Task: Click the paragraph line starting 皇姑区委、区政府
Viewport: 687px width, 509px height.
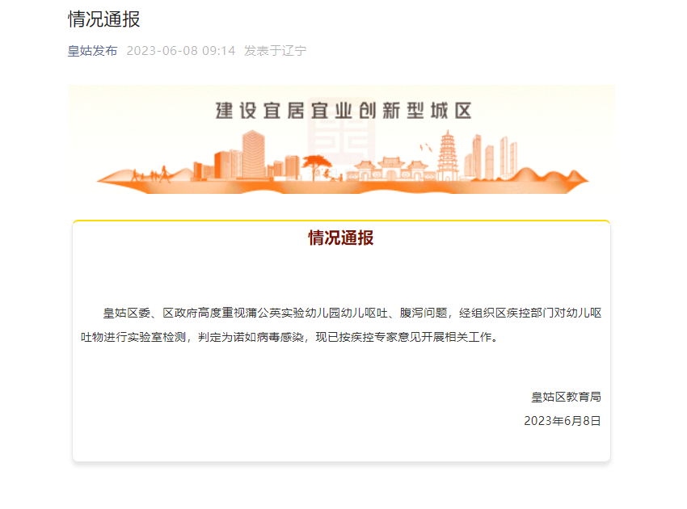Action: tap(352, 313)
